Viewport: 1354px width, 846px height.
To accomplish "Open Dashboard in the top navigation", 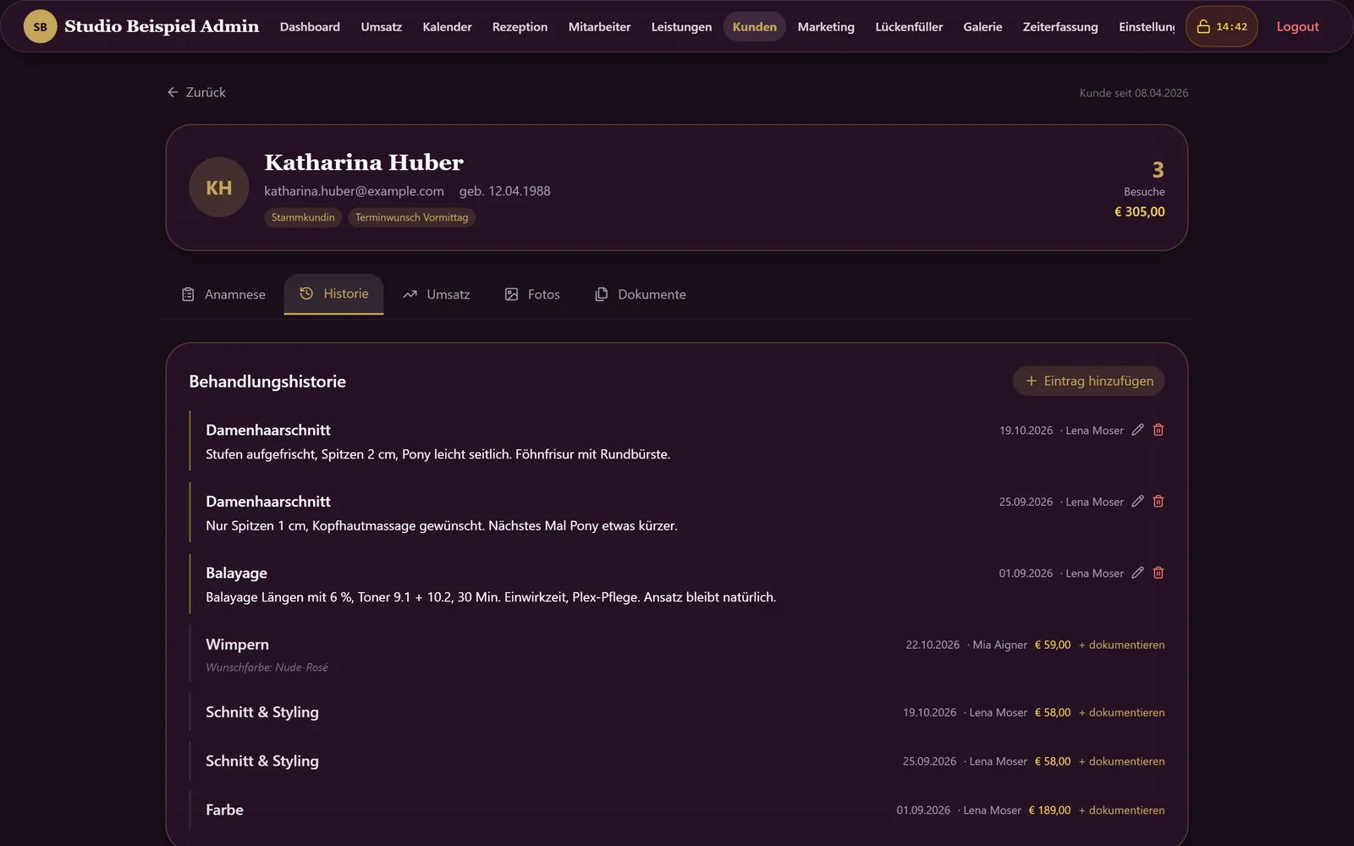I will (x=310, y=26).
